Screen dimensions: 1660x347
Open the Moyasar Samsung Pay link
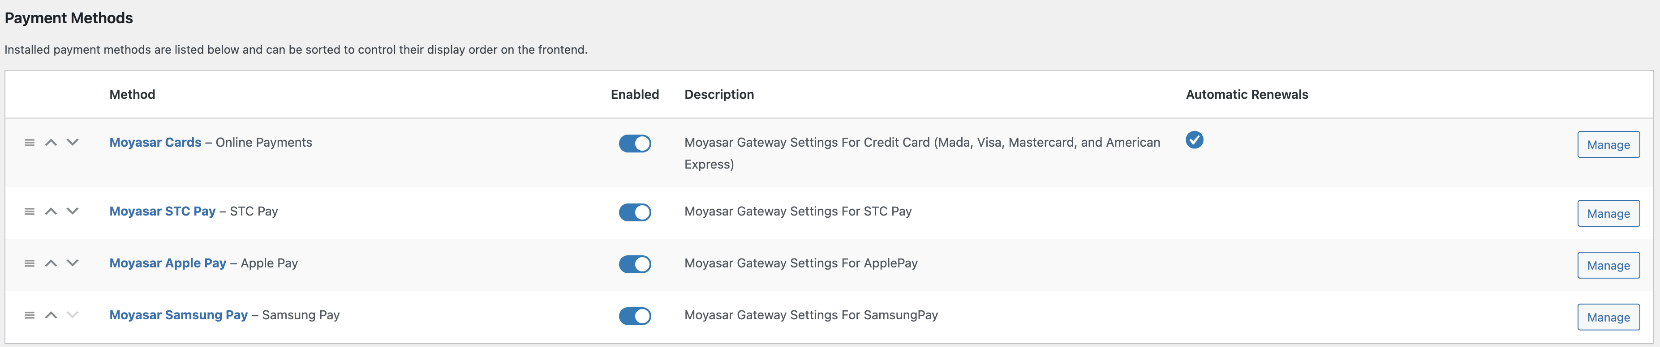click(179, 315)
